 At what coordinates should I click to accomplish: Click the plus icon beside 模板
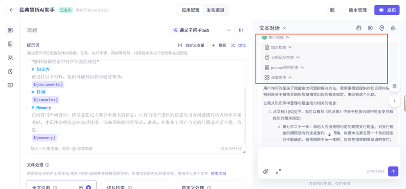click(x=214, y=45)
